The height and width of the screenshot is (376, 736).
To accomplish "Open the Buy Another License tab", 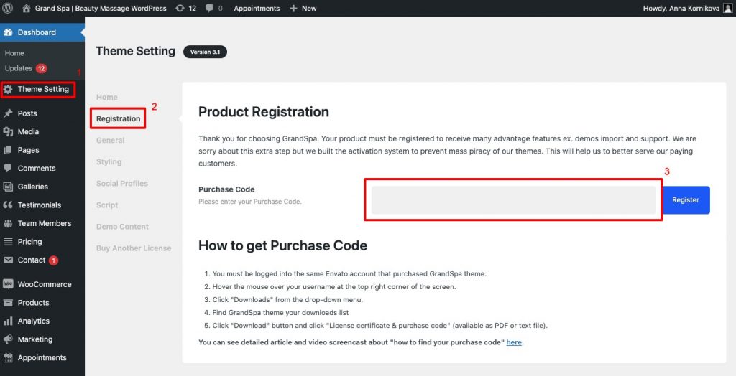I will (134, 248).
